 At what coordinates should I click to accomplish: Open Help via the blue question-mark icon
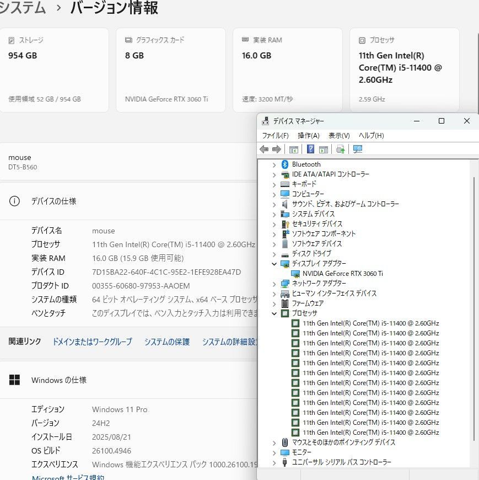click(310, 149)
